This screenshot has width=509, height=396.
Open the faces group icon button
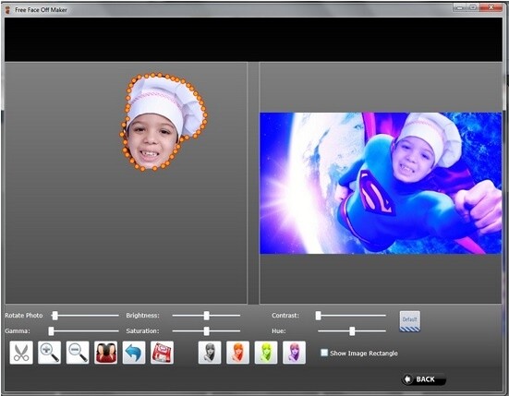click(106, 353)
